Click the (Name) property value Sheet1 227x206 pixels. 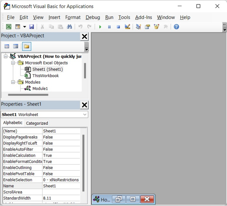click(x=61, y=131)
